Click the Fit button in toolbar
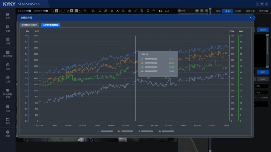This screenshot has width=271, height=152. point(154,11)
